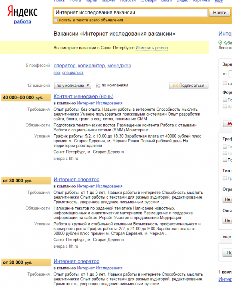The width and height of the screenshot is (232, 287).
Task: Enable 'искать в тексте всего объявления' checkbox
Action: point(56,20)
